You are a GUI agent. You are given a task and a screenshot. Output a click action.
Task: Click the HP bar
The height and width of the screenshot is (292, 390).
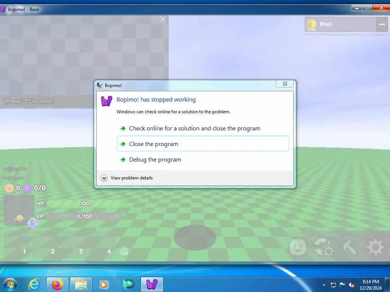coord(84,203)
